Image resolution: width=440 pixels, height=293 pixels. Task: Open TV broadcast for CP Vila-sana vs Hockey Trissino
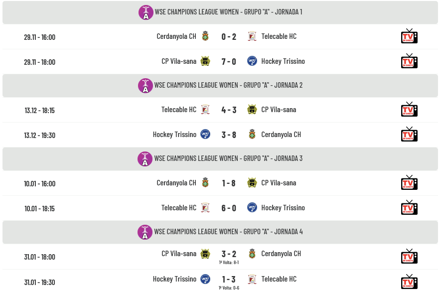pyautogui.click(x=409, y=61)
